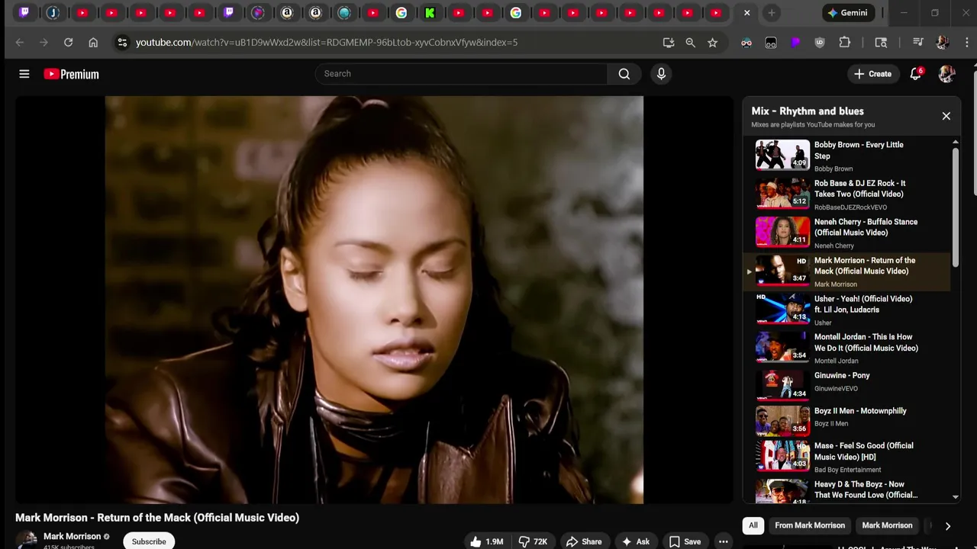Close the current YouTube tab
977x549 pixels.
point(746,13)
